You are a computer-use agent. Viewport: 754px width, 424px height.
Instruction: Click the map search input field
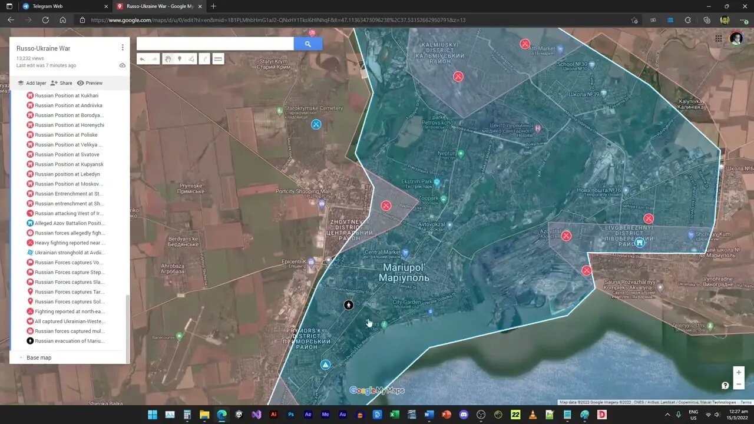(215, 44)
